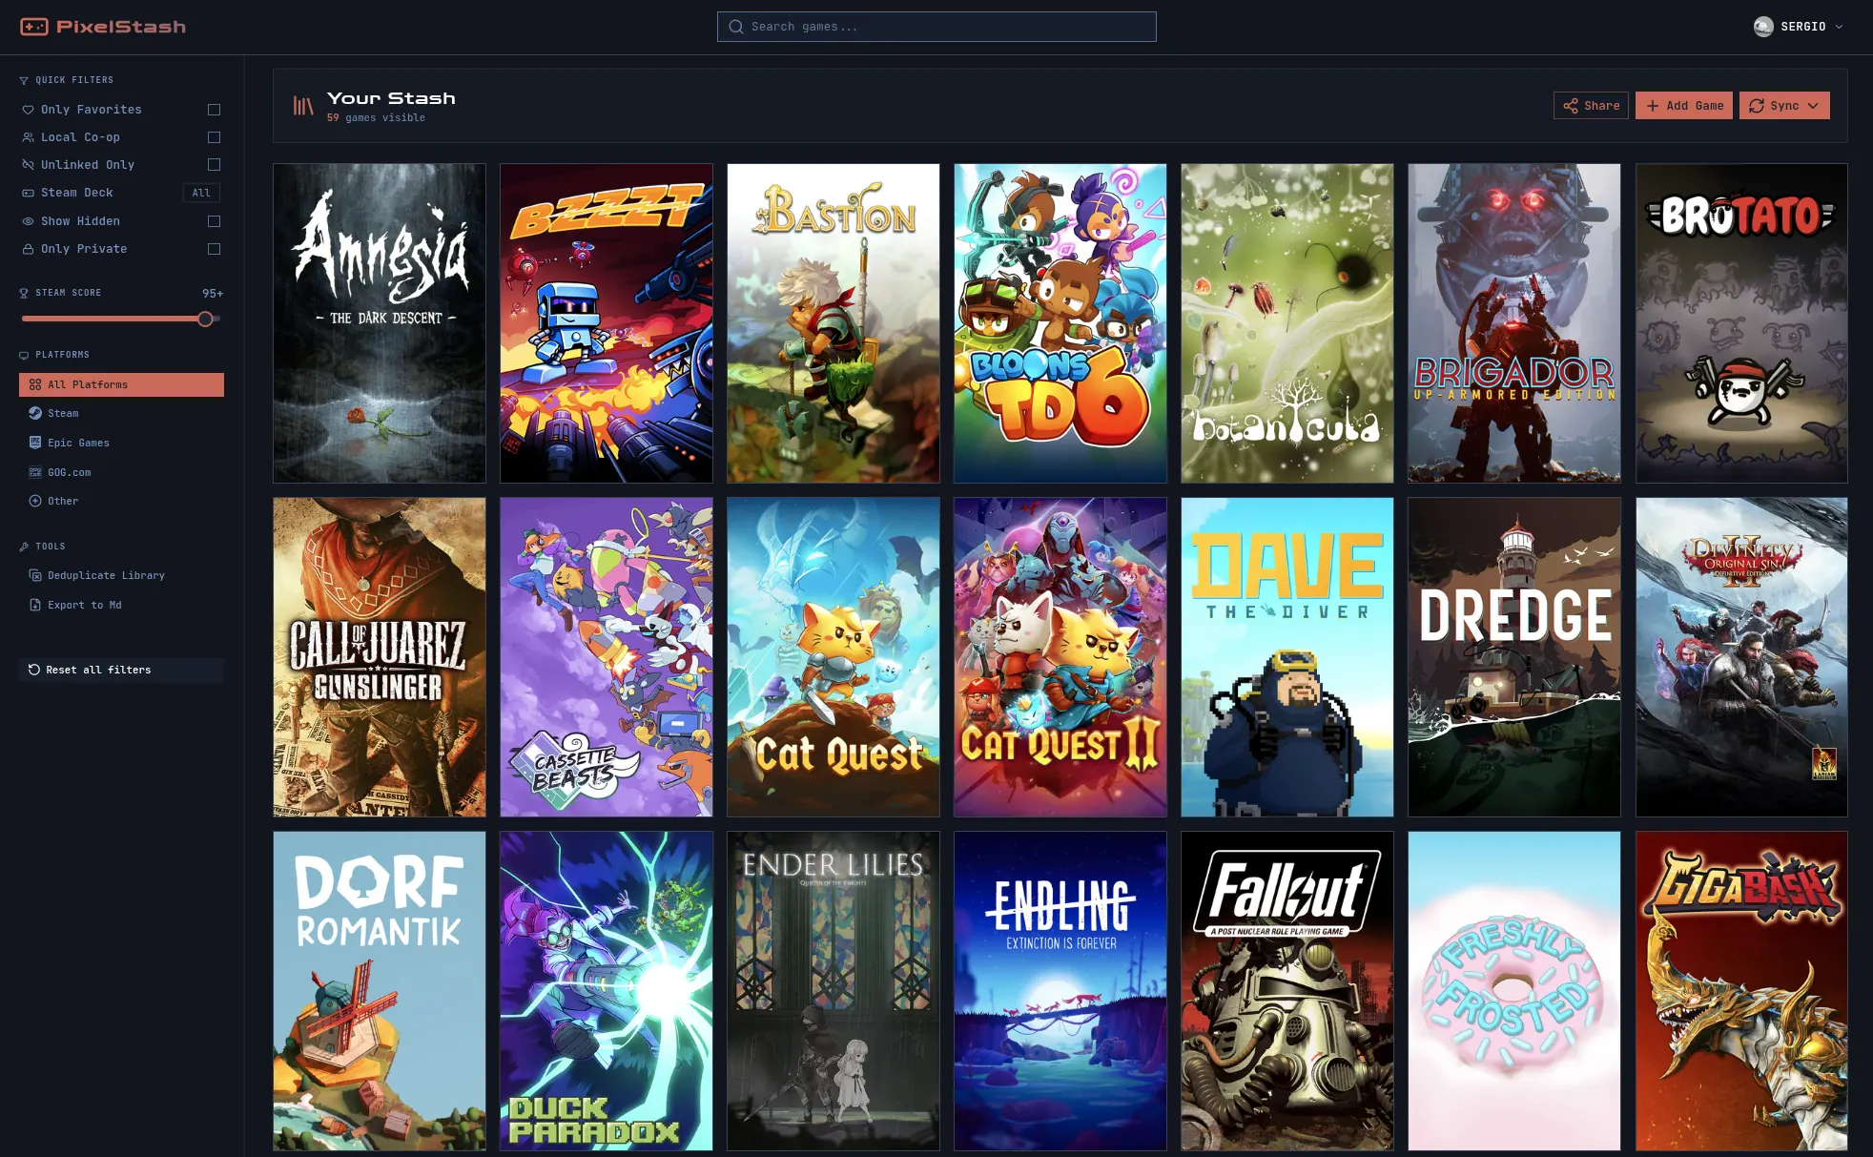The image size is (1873, 1157).
Task: Open Deduplicate Library tool
Action: pos(121,575)
